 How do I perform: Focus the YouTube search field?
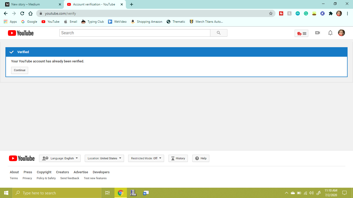pos(135,33)
